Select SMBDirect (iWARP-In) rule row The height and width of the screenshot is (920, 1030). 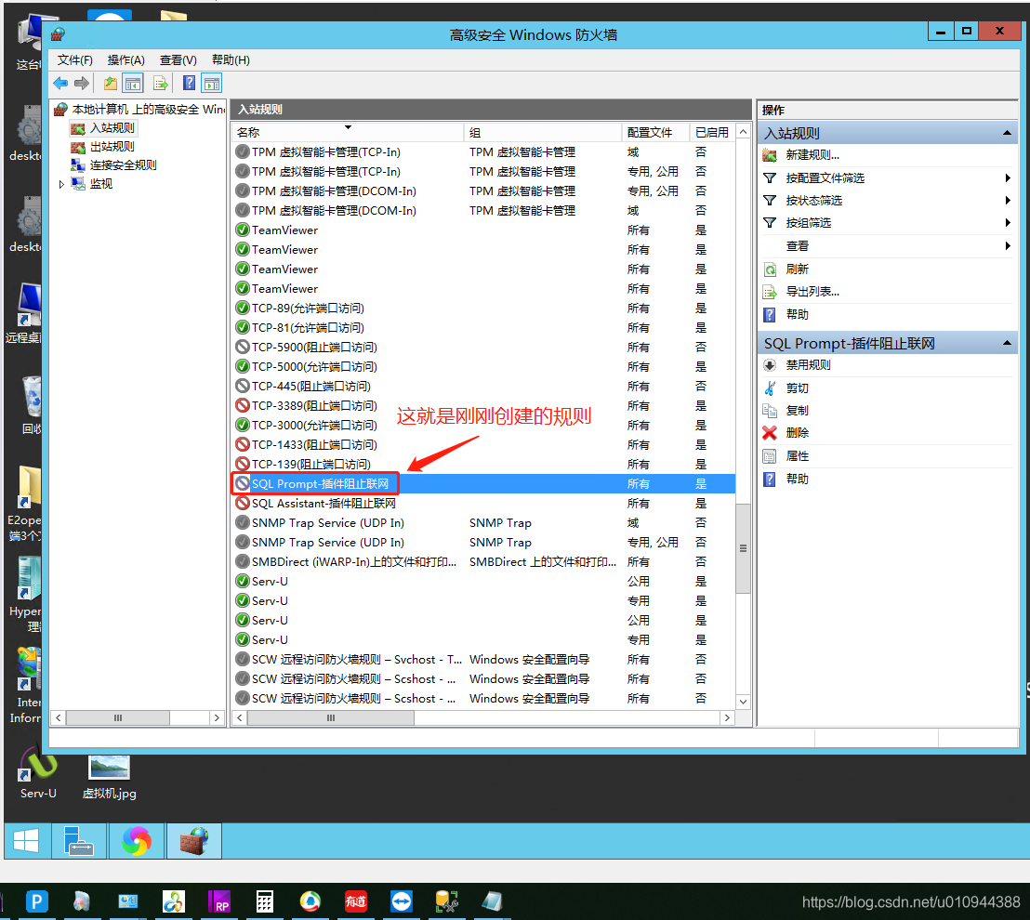click(484, 562)
